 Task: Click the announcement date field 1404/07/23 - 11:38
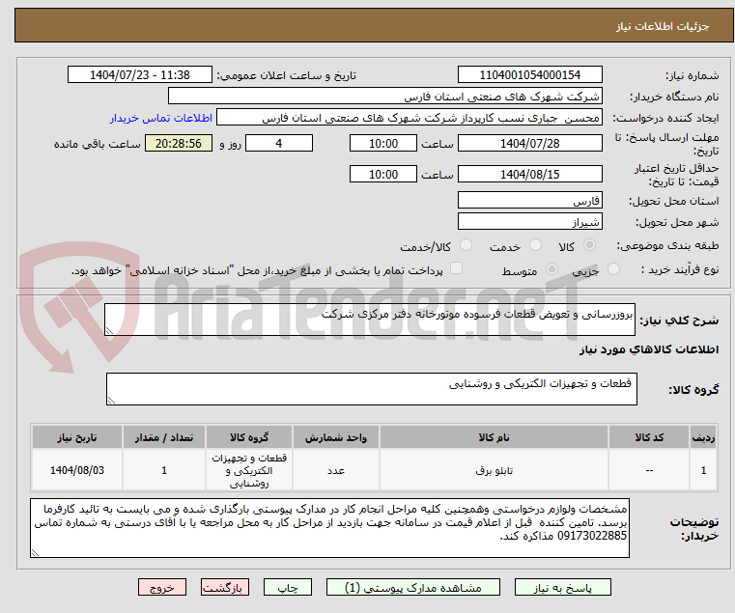(x=140, y=74)
